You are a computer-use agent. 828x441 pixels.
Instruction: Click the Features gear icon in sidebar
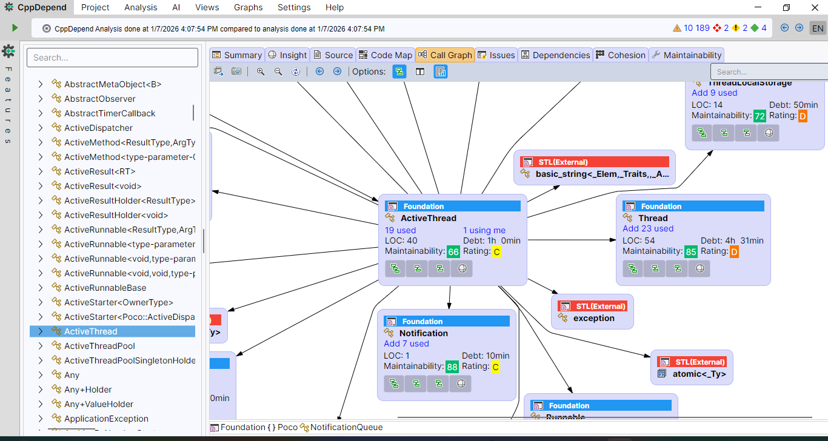coord(8,51)
